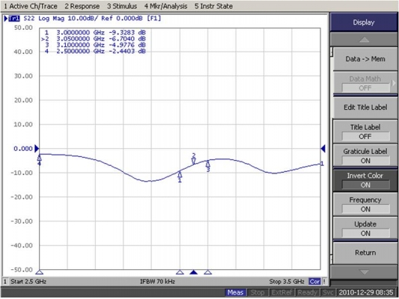Screen dimensions: 399x299
Task: Open the Response menu
Action: point(82,6)
